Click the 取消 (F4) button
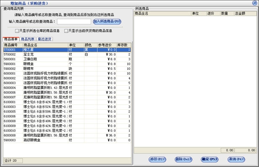 (236, 159)
